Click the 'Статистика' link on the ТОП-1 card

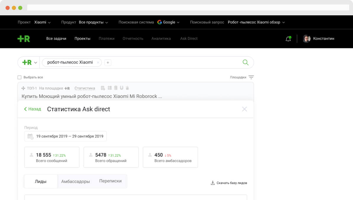pyautogui.click(x=85, y=88)
